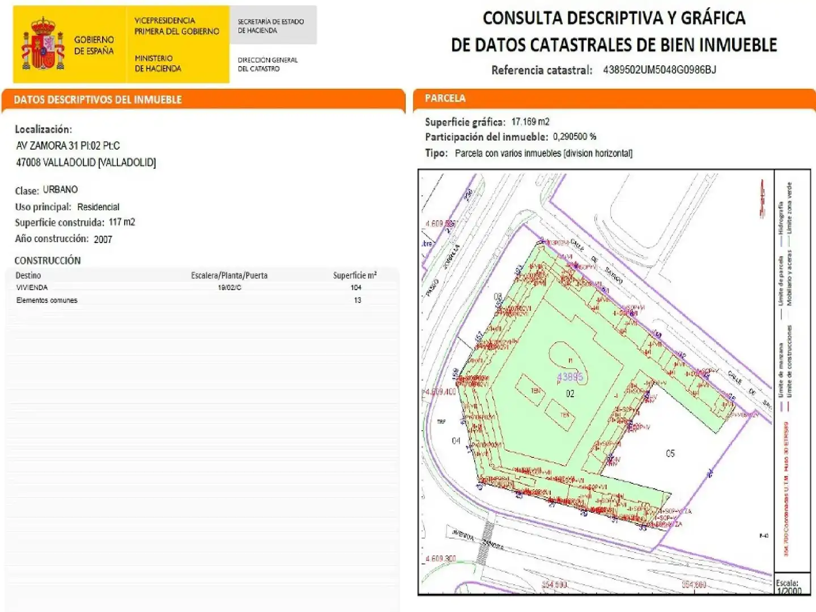Screen dimensions: 816x612
Task: Select the Ministerio de Hacienda label
Action: [x=158, y=63]
